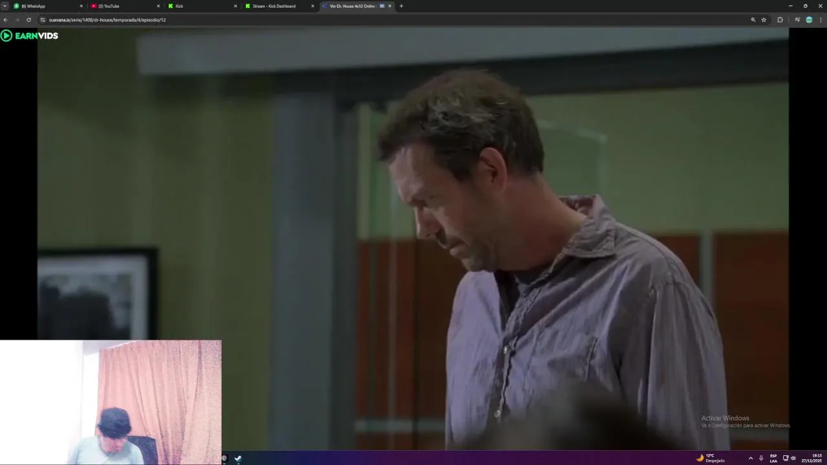
Task: Go back to the previous page
Action: (x=5, y=20)
